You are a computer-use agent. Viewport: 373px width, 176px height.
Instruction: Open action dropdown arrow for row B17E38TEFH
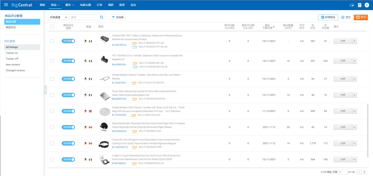(354, 79)
